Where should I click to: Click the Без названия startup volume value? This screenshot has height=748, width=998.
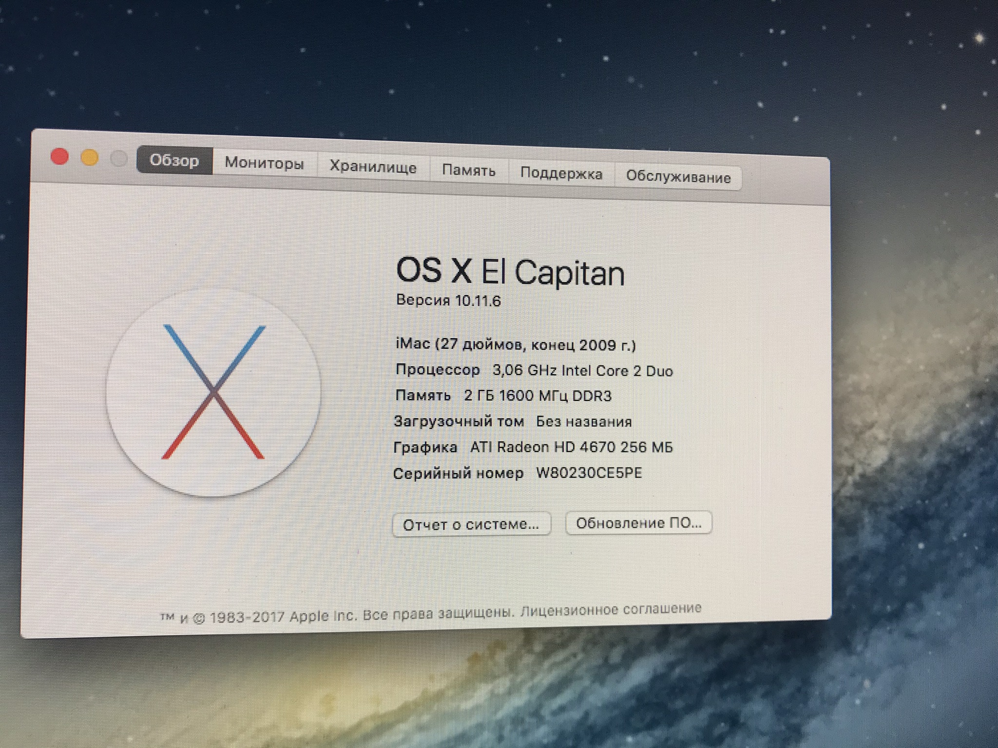click(584, 421)
